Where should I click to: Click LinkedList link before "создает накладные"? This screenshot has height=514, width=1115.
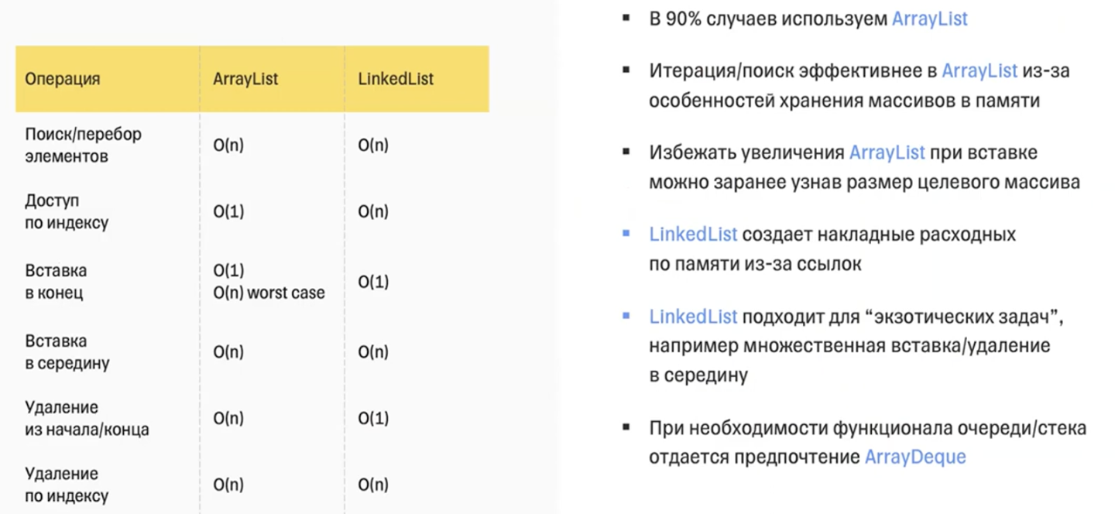coord(693,235)
